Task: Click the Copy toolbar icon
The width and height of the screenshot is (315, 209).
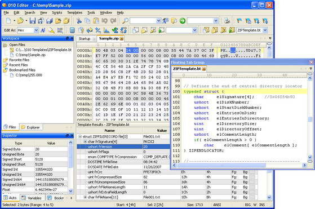Action: (x=87, y=21)
